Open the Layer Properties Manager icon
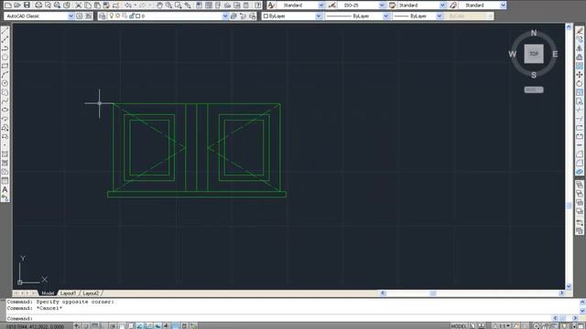 pyautogui.click(x=103, y=16)
